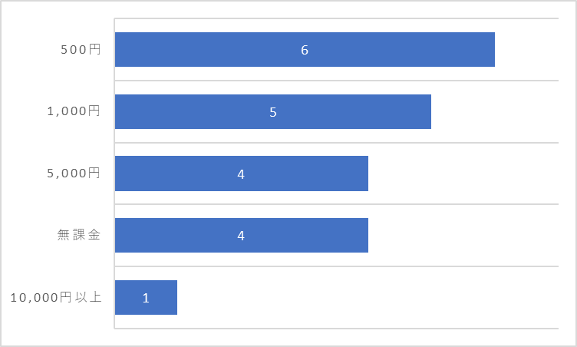
Task: Click the 500円 axis label
Action: (81, 50)
